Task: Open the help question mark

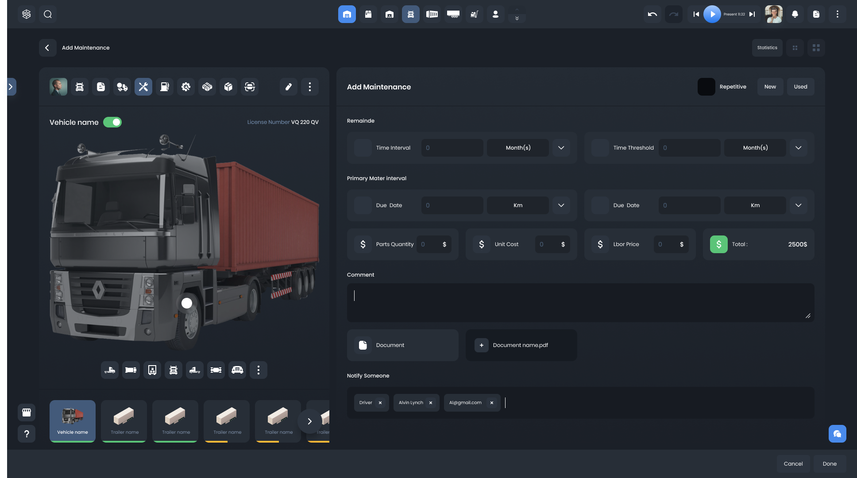Action: [27, 434]
